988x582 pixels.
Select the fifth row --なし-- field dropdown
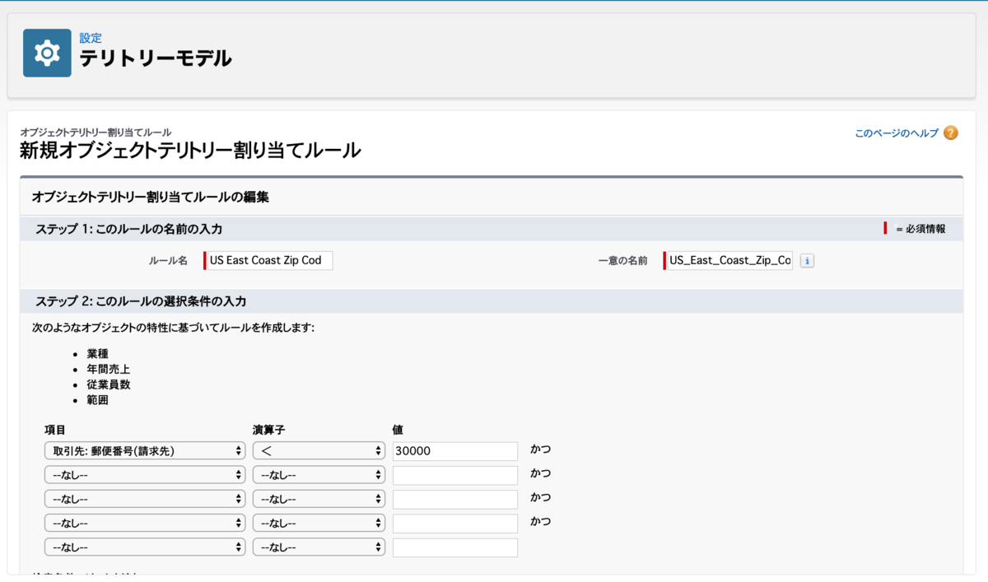point(145,546)
